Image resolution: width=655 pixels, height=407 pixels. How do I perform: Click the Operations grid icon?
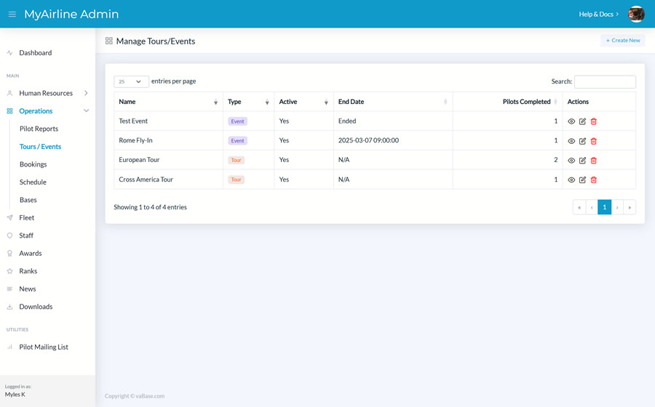click(x=9, y=111)
